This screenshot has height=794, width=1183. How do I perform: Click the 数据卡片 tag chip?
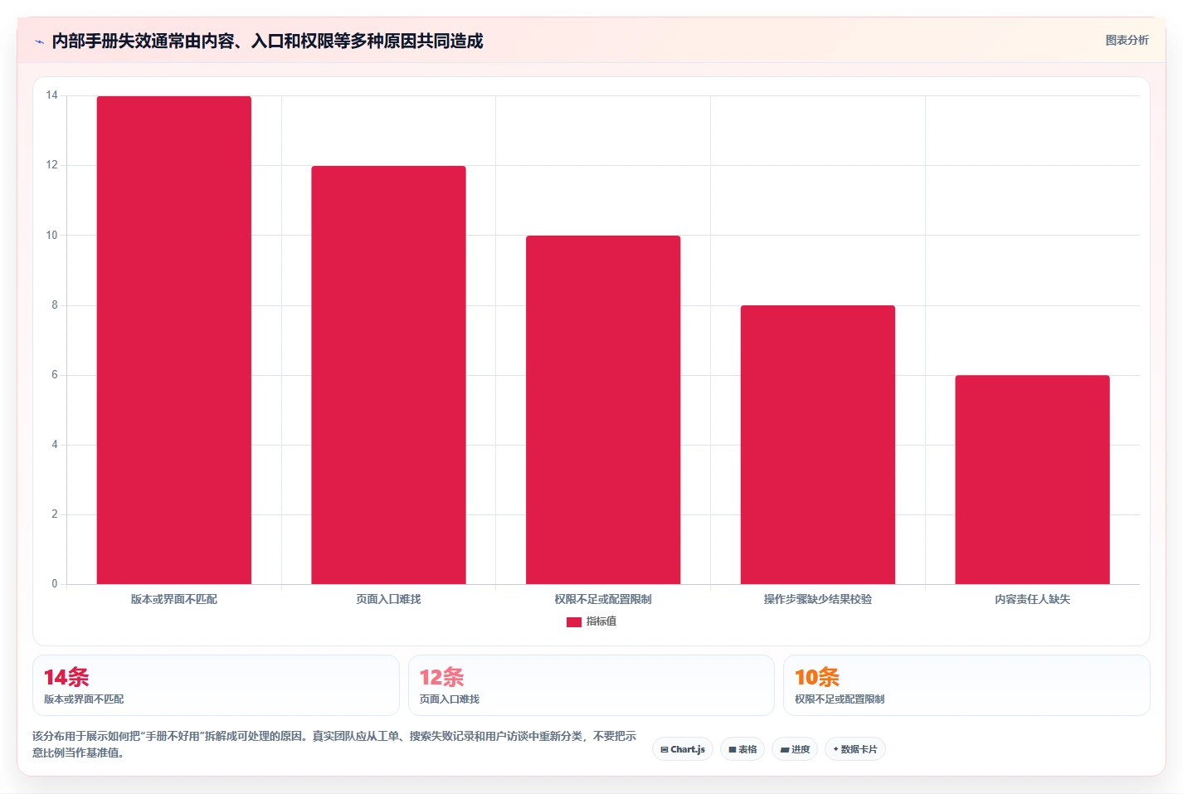[x=855, y=749]
